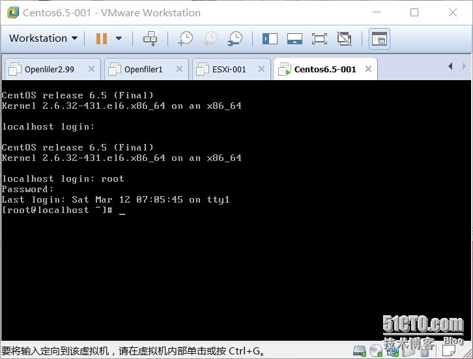
Task: Click the '[root@localhost ~]#' prompt line
Action: pyautogui.click(x=57, y=210)
